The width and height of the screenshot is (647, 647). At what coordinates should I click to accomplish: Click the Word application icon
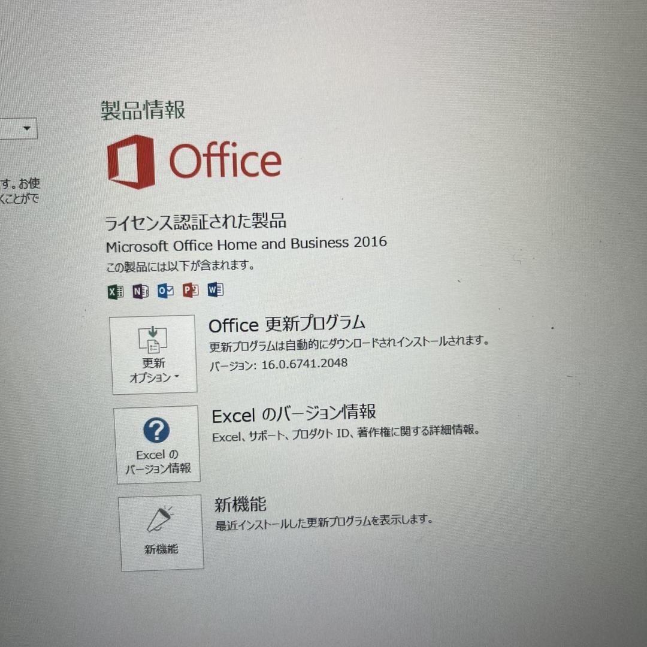(216, 291)
